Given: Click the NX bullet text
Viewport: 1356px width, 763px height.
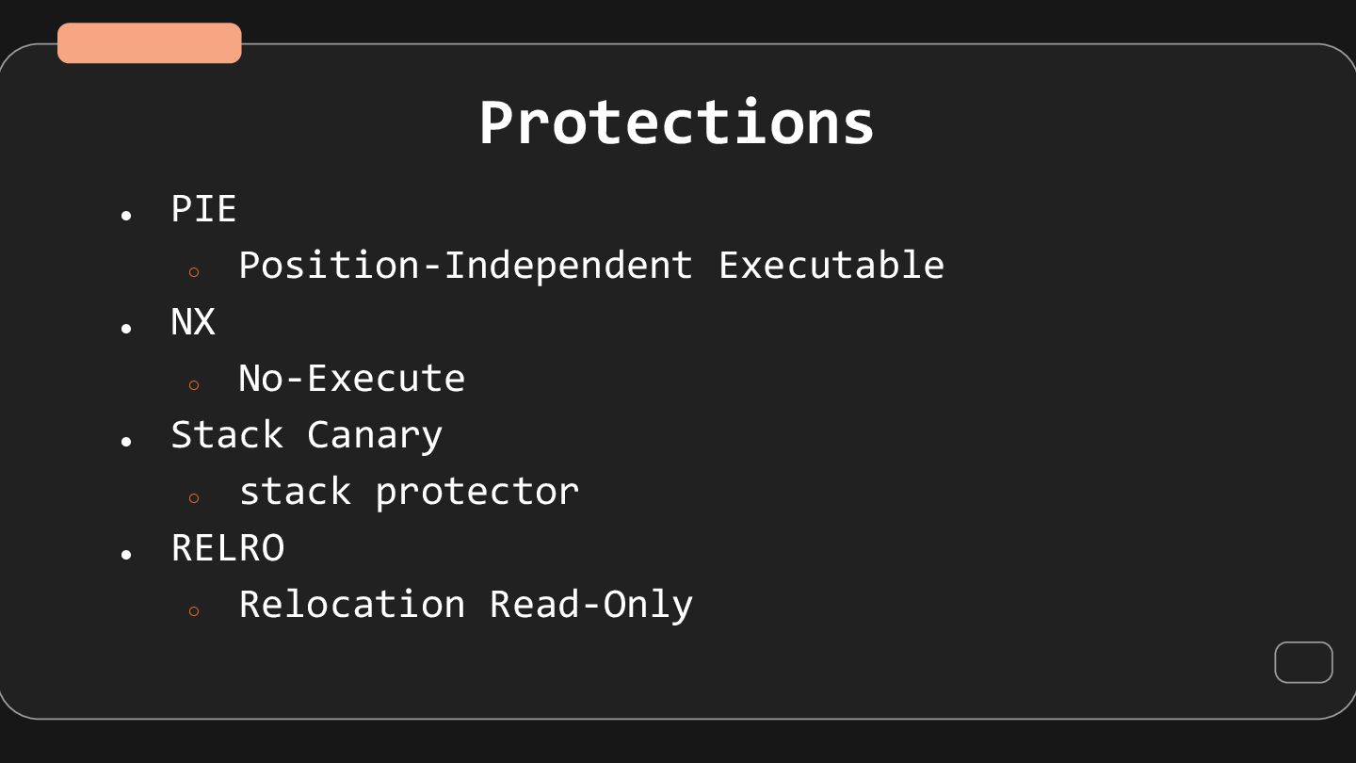Looking at the screenshot, I should (193, 322).
